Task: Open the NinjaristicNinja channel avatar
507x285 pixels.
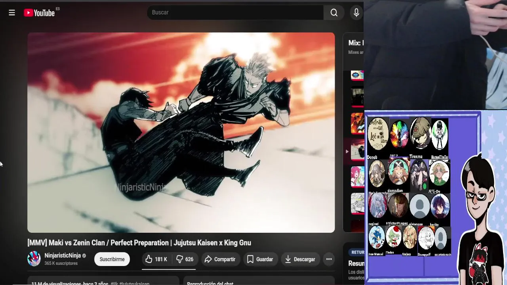Action: tap(34, 259)
